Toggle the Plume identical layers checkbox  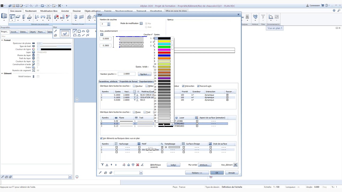pyautogui.click(x=134, y=112)
